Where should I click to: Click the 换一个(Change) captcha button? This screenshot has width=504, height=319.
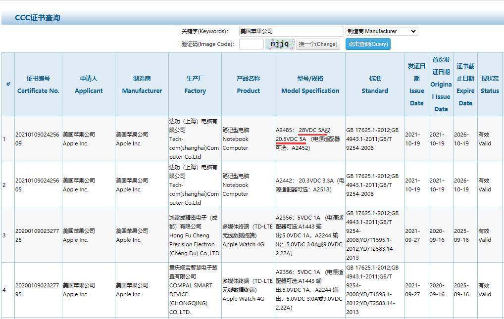tap(318, 44)
